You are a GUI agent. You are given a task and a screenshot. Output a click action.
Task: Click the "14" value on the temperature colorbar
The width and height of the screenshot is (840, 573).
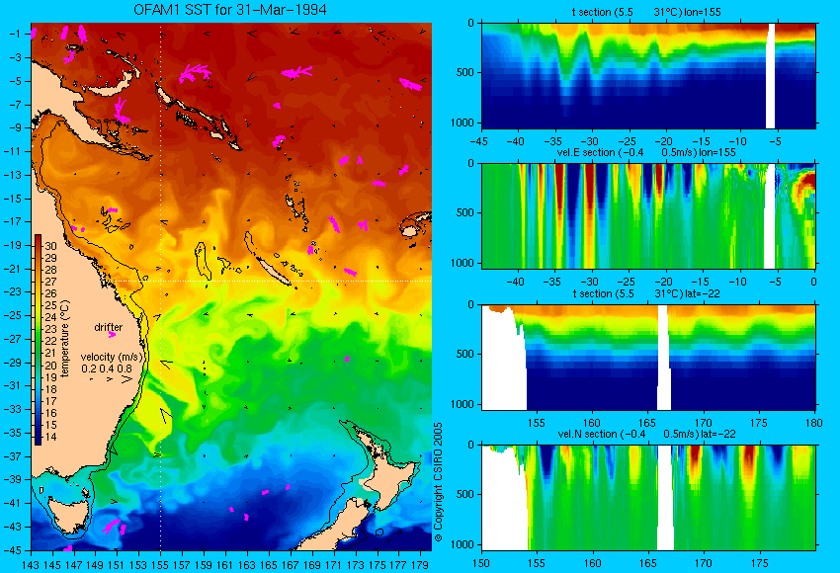50,437
